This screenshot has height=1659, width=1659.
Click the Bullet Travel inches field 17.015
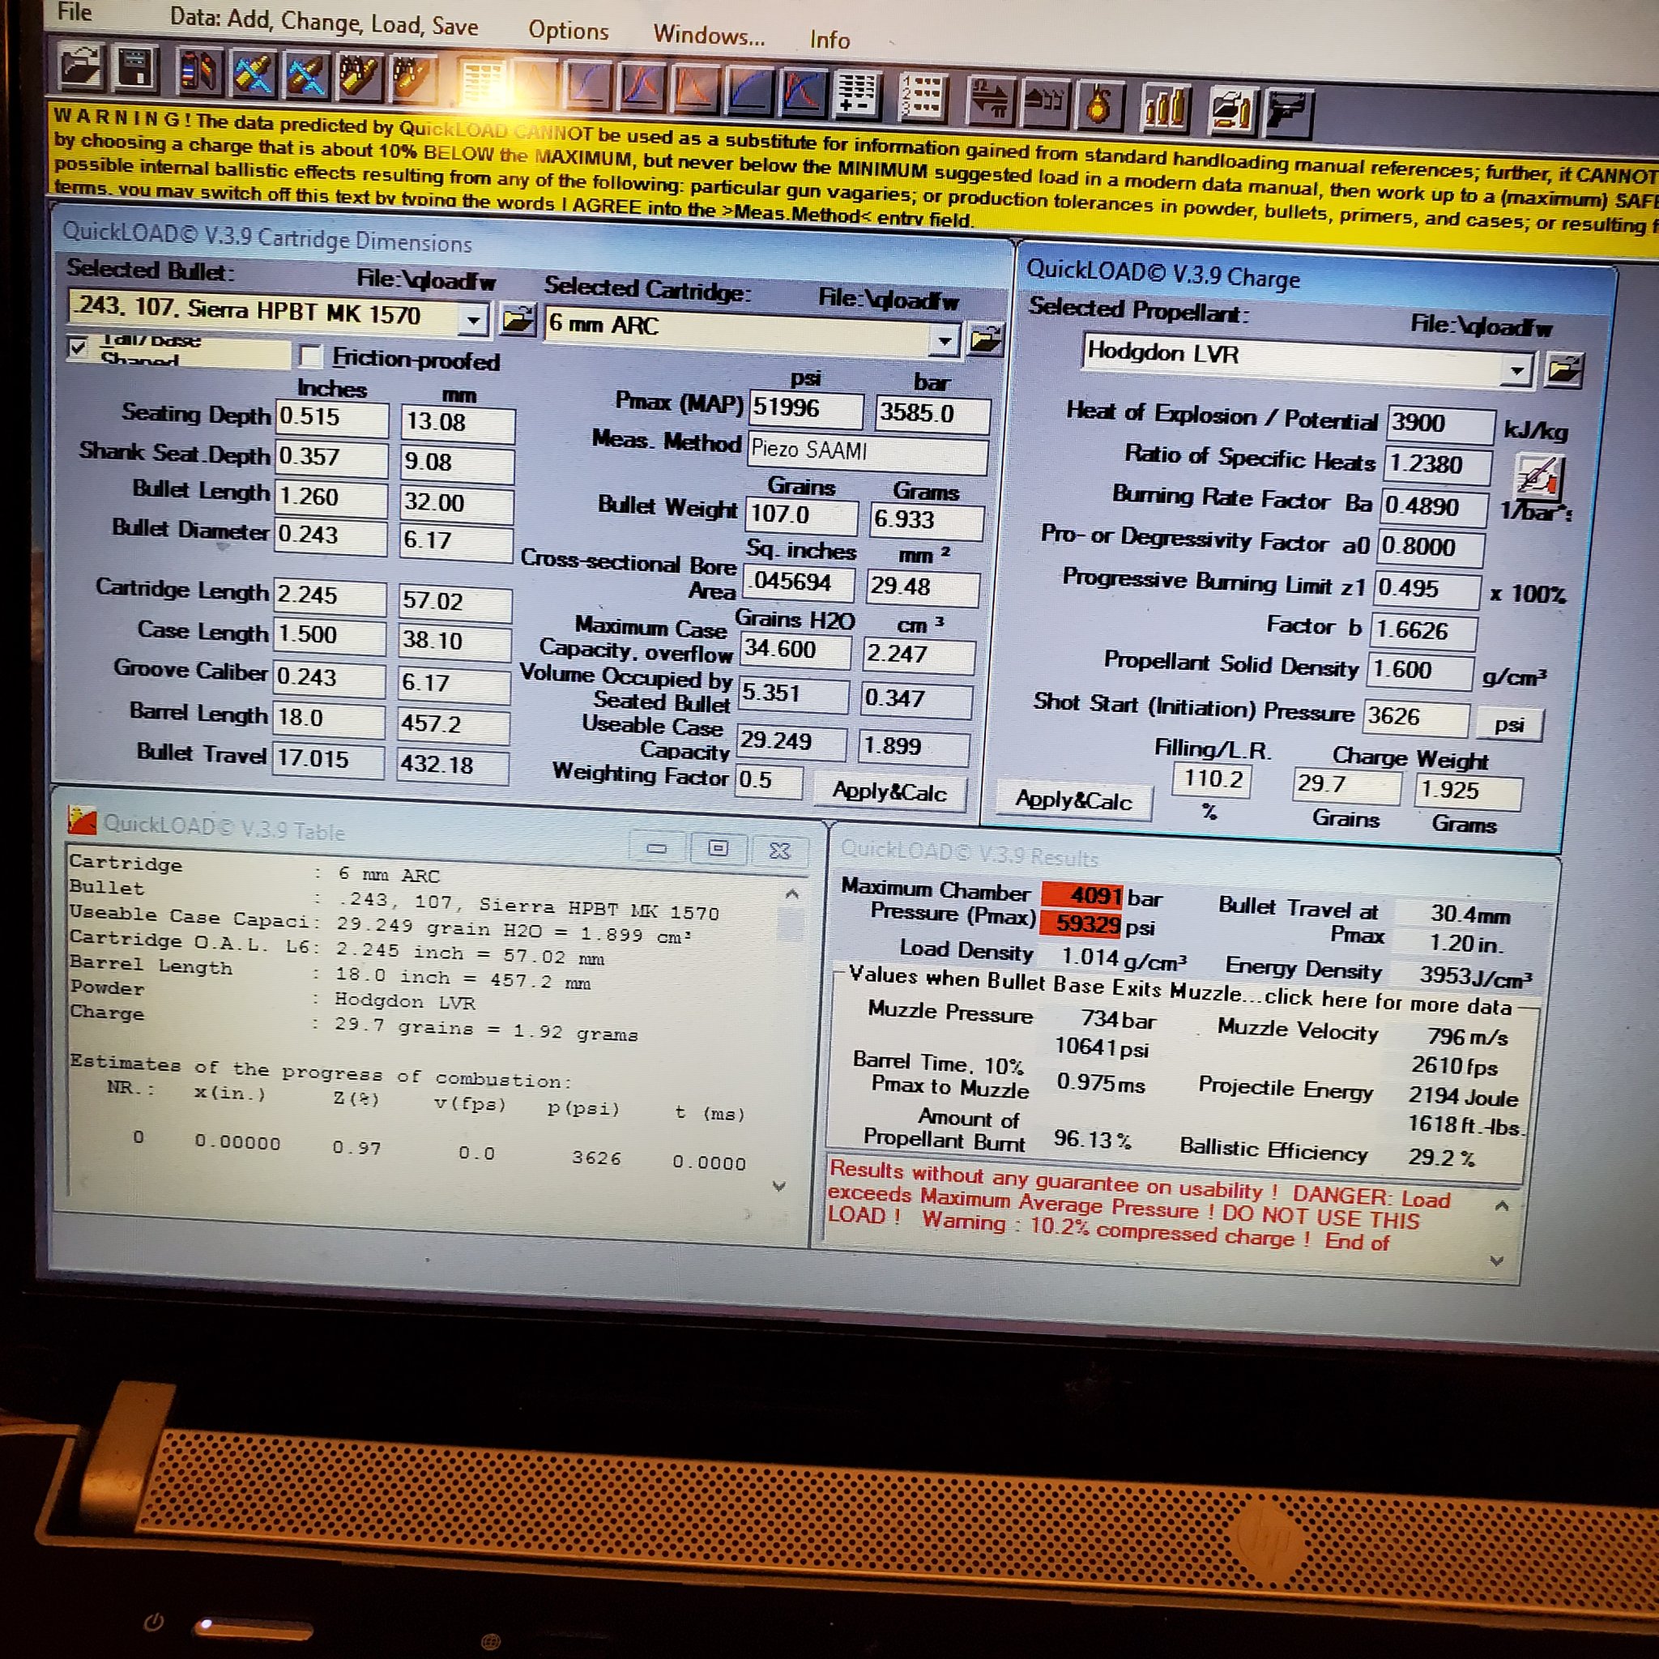tap(328, 760)
